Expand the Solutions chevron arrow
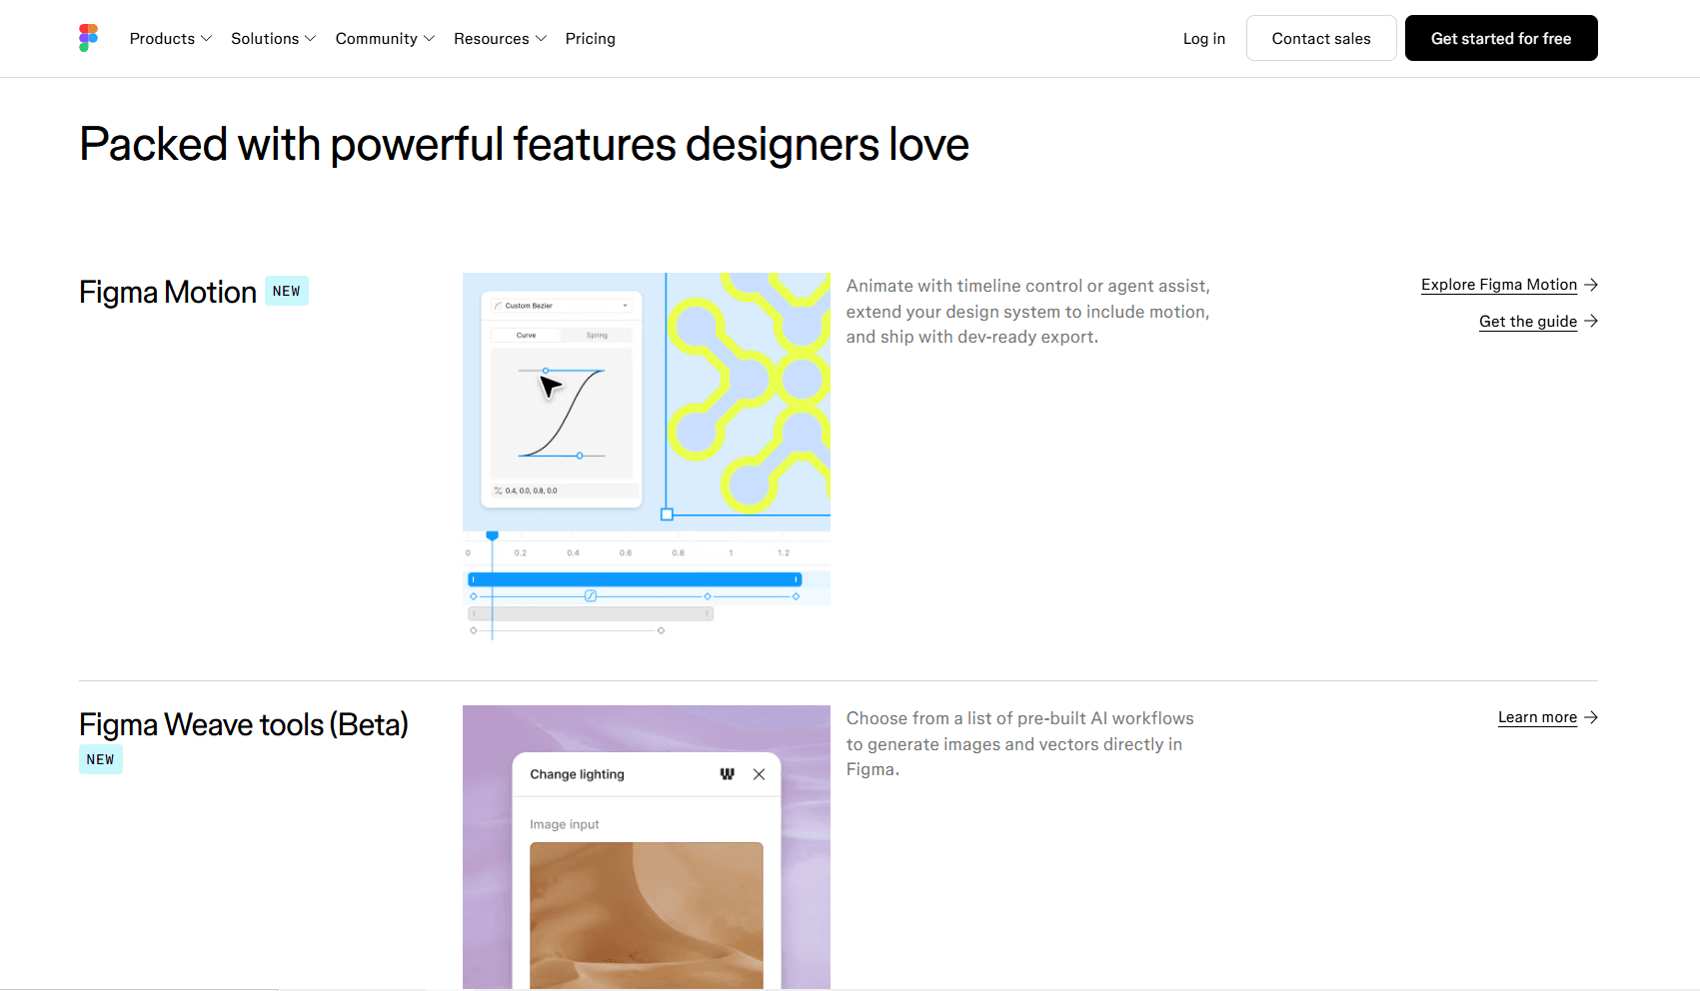The height and width of the screenshot is (991, 1700). click(x=310, y=39)
